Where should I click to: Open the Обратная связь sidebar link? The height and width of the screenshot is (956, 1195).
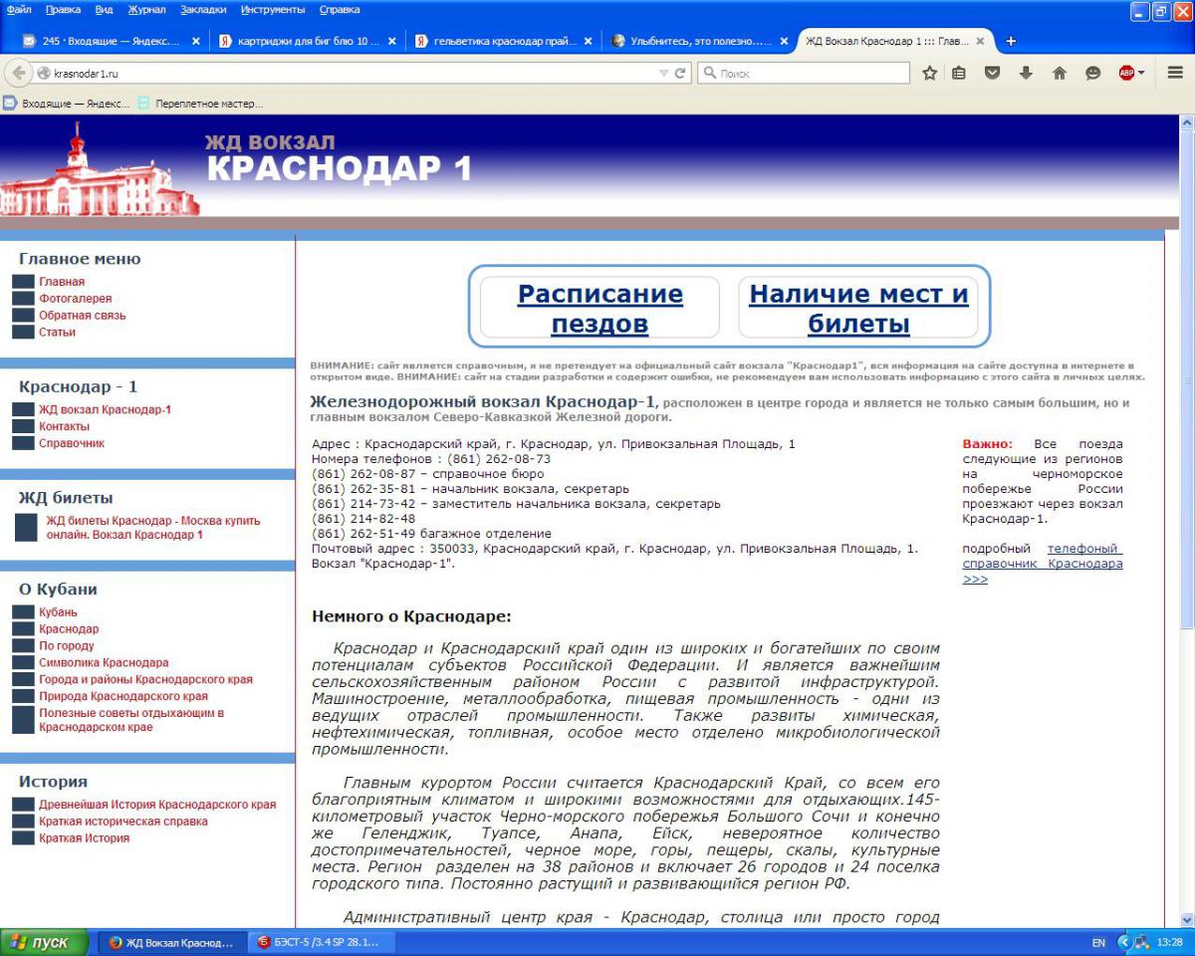pyautogui.click(x=83, y=316)
